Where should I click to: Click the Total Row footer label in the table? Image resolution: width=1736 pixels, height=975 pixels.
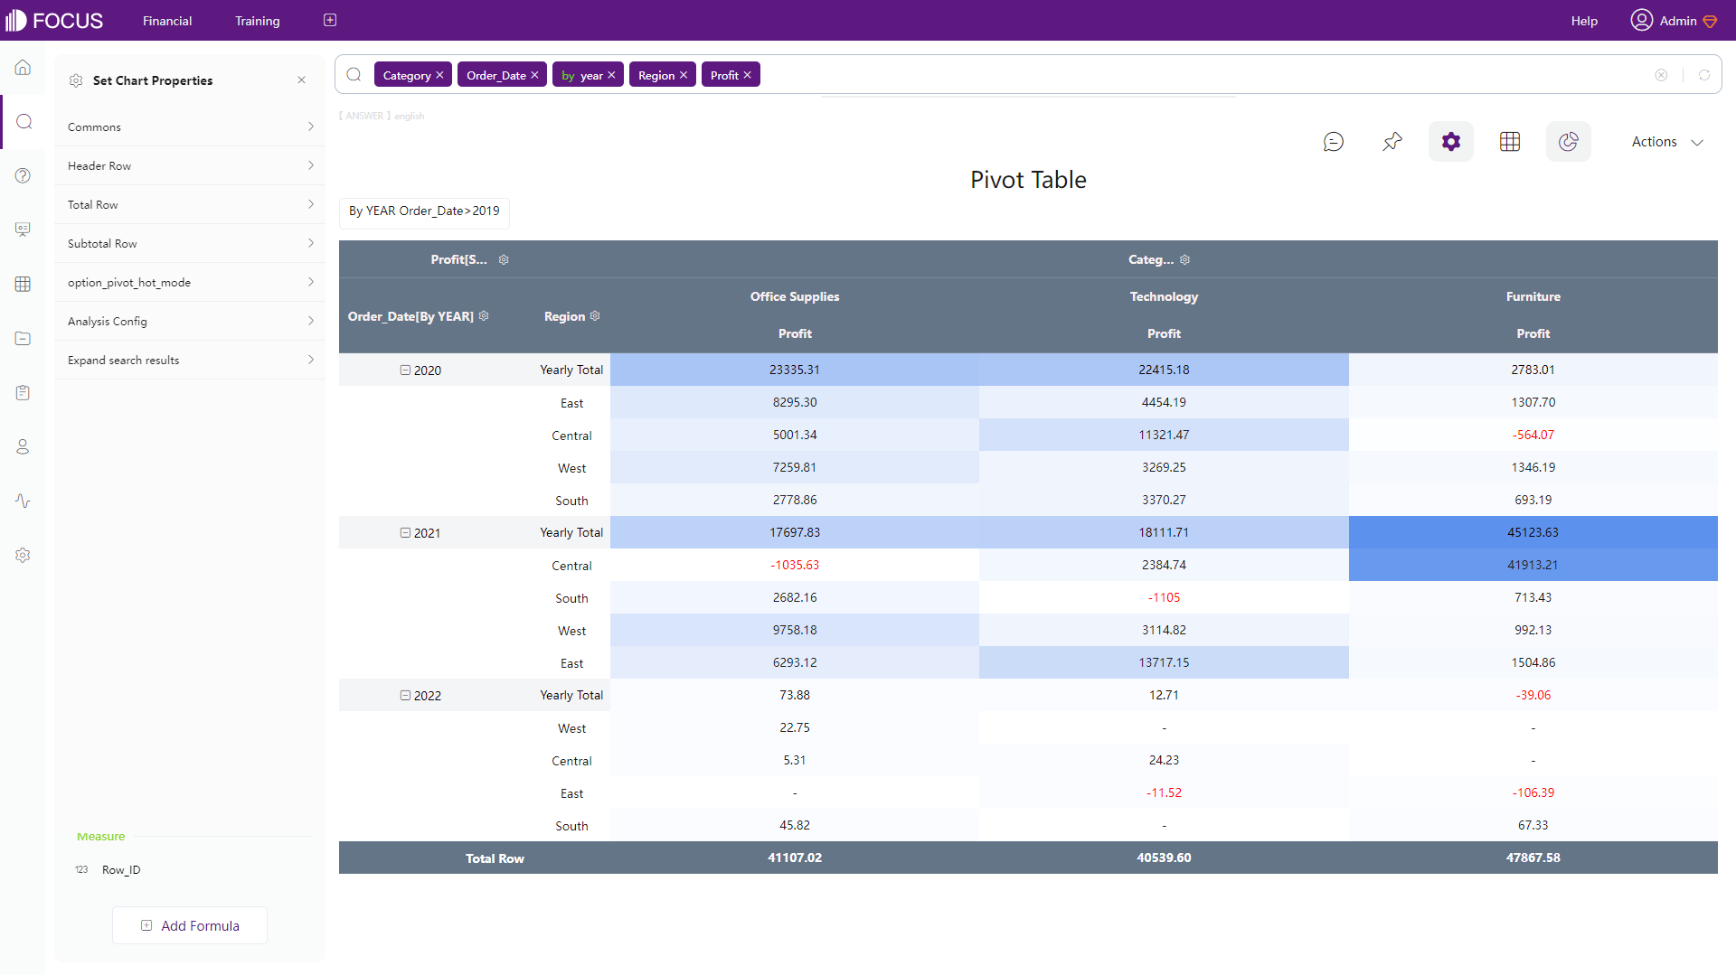tap(495, 858)
